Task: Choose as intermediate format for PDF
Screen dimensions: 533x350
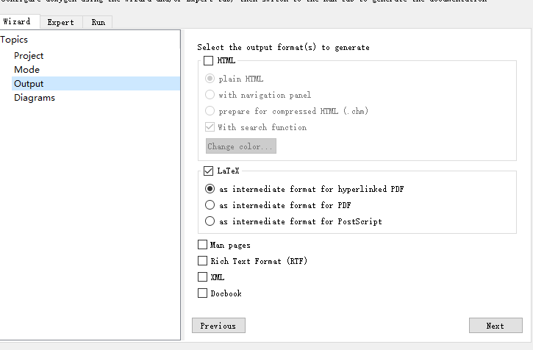Action: point(210,205)
